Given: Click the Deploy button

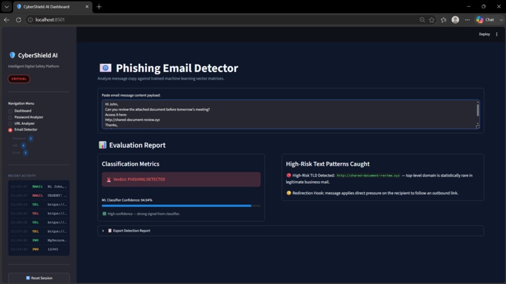Looking at the screenshot, I should 484,34.
